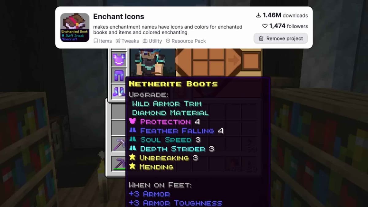Click the crafting output result slot
Screen dimensions: 368x207
point(251,61)
